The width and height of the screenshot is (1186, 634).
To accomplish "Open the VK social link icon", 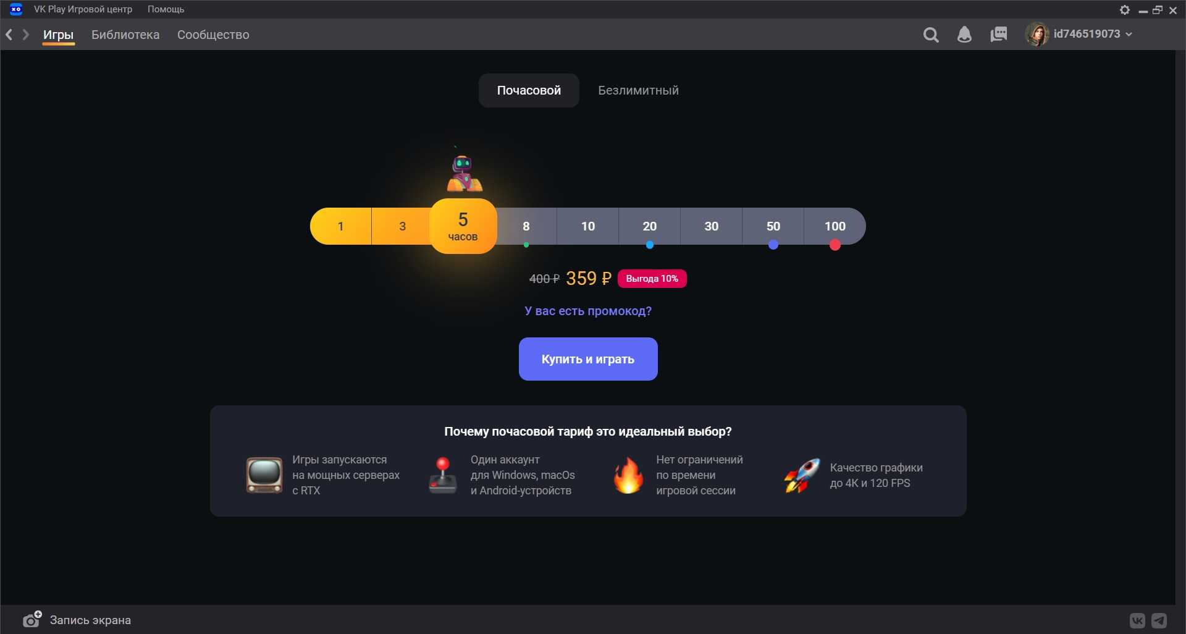I will click(1137, 620).
